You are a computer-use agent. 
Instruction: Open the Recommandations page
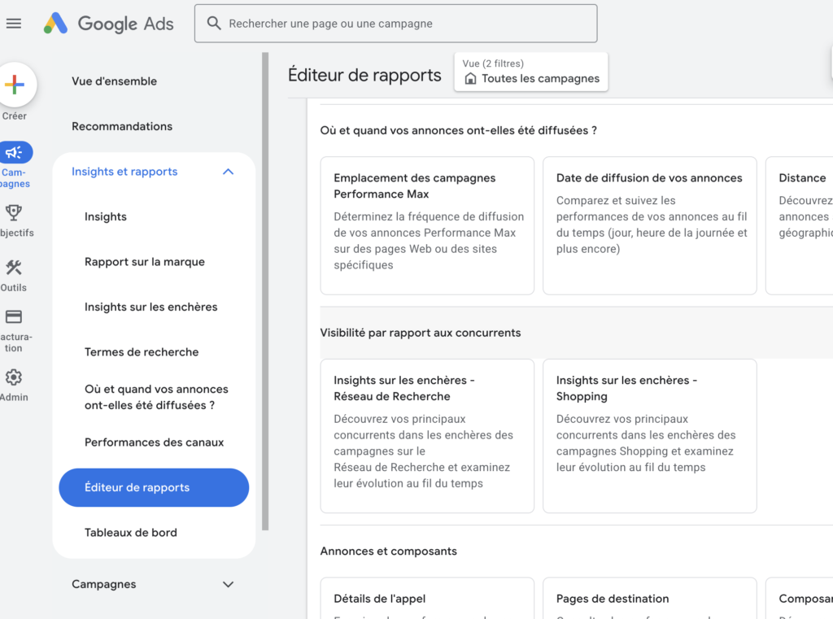122,126
